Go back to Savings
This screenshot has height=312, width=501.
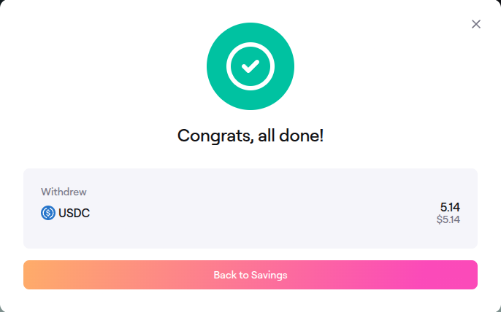click(250, 275)
